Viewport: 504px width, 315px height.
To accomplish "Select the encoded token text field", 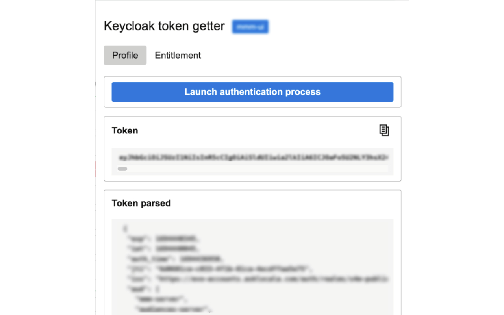I will click(252, 156).
